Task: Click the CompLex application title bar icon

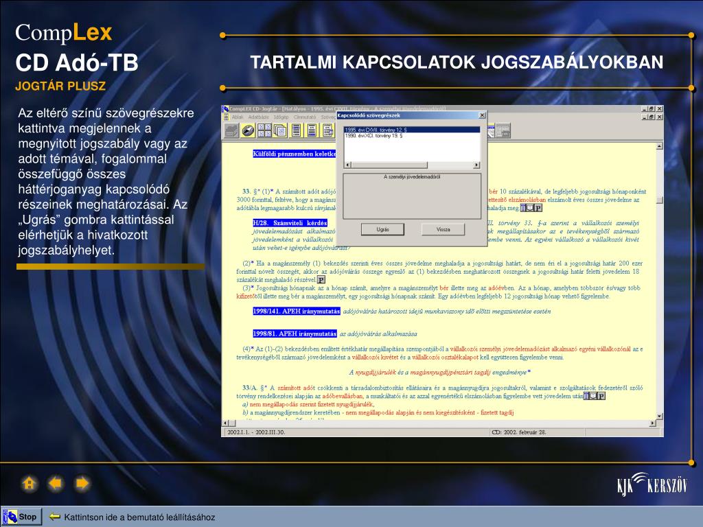Action: click(x=226, y=109)
